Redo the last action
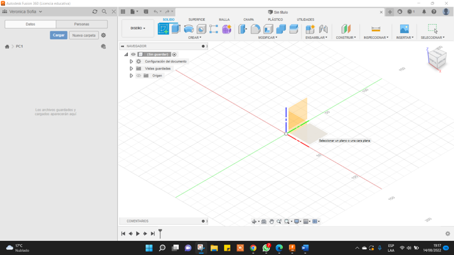 (167, 12)
